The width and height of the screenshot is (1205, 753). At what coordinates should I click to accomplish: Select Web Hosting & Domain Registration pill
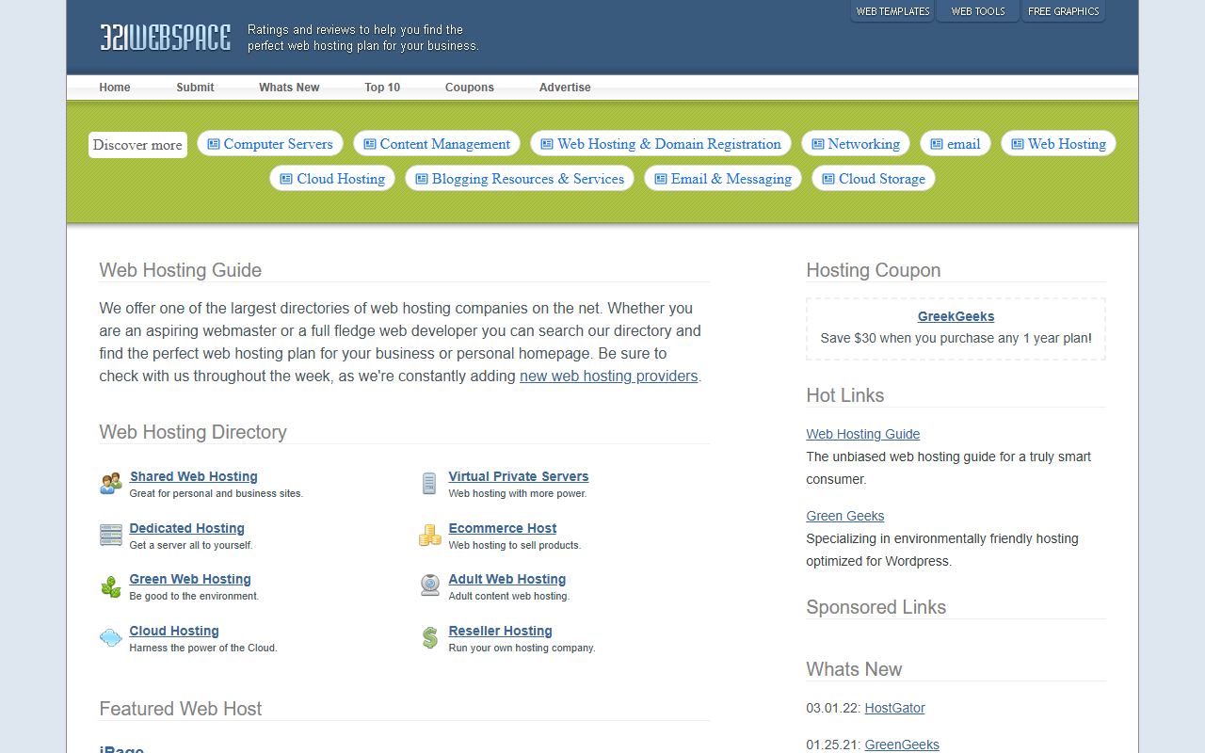[661, 144]
